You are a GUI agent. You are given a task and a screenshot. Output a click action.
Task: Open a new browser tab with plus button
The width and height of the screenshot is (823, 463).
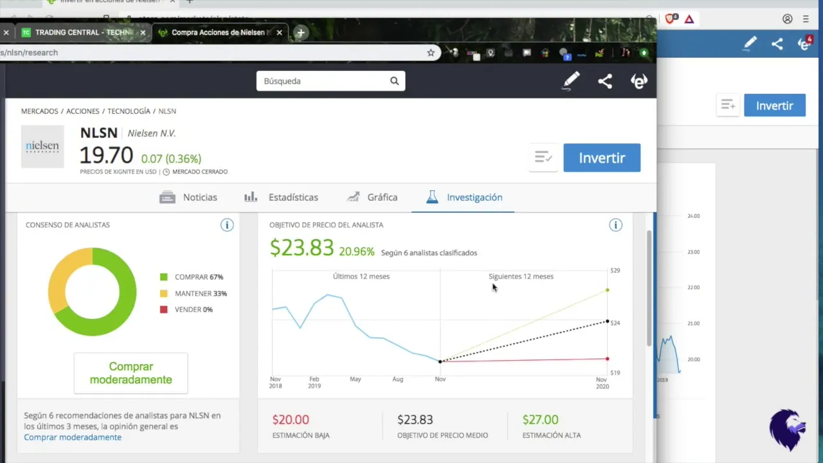[300, 33]
